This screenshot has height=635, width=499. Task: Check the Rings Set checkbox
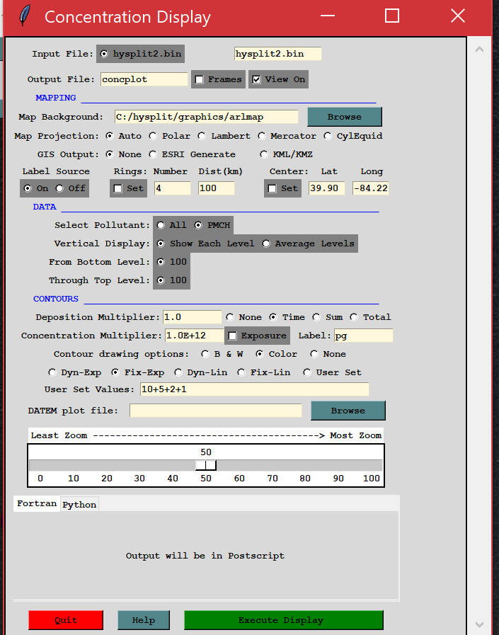click(118, 189)
